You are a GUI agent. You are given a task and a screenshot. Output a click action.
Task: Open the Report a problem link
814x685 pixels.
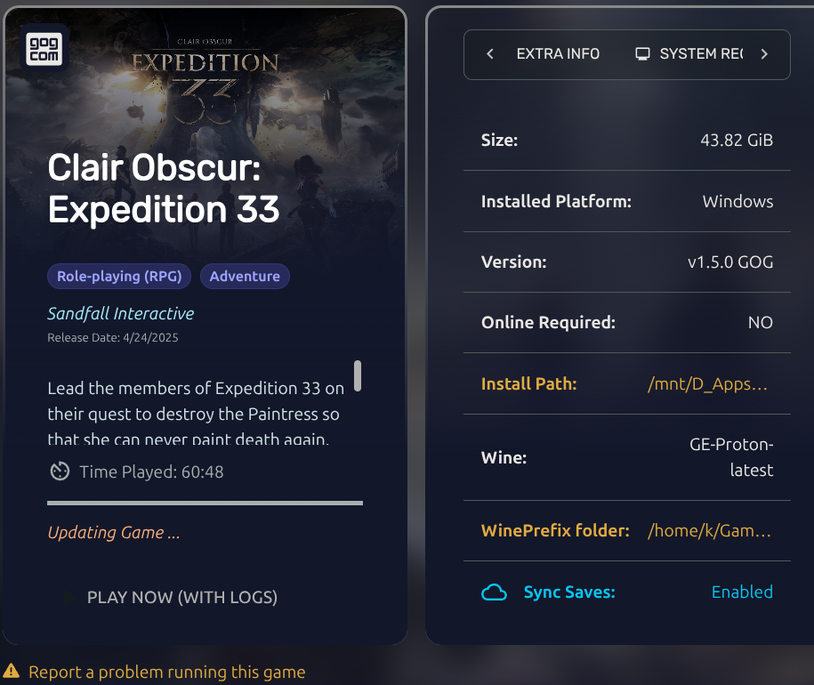(166, 673)
